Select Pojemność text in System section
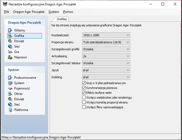The height and width of the screenshot is (140, 182). click(22, 88)
